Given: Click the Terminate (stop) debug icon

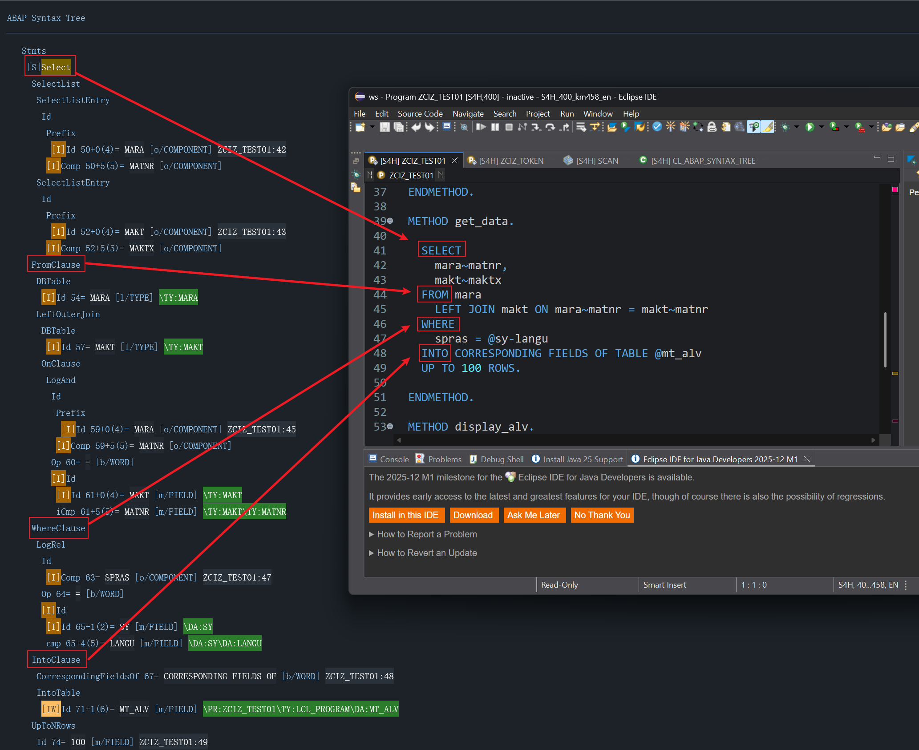Looking at the screenshot, I should (x=509, y=127).
